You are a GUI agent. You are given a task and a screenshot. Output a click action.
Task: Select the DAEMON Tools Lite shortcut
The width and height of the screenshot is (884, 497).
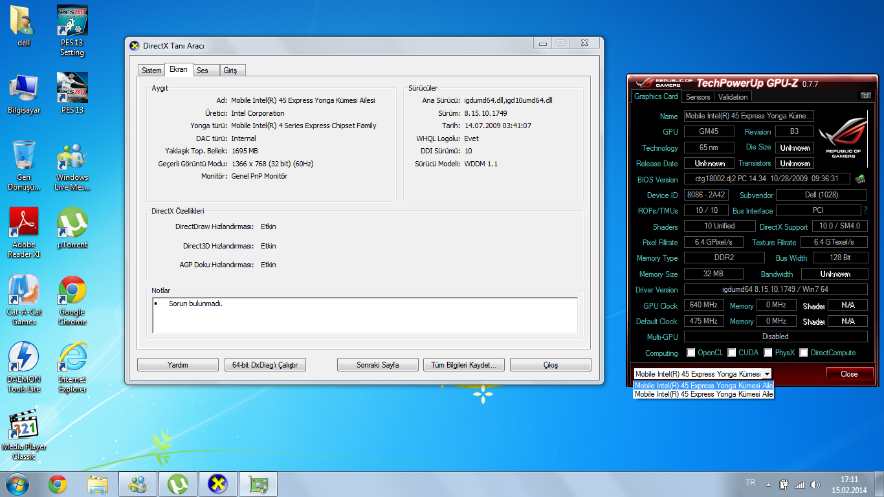click(24, 367)
